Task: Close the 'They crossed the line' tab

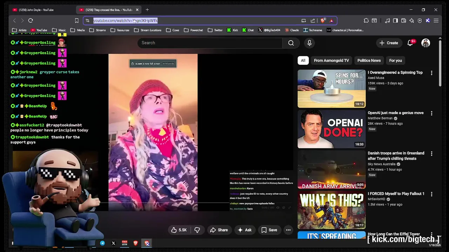Action: click(137, 10)
